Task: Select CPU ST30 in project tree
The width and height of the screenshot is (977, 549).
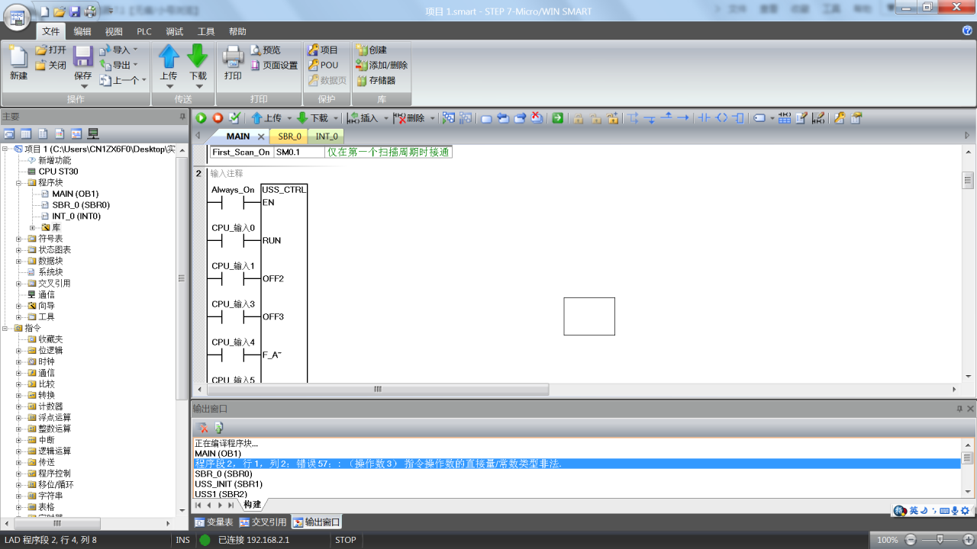Action: coord(58,172)
